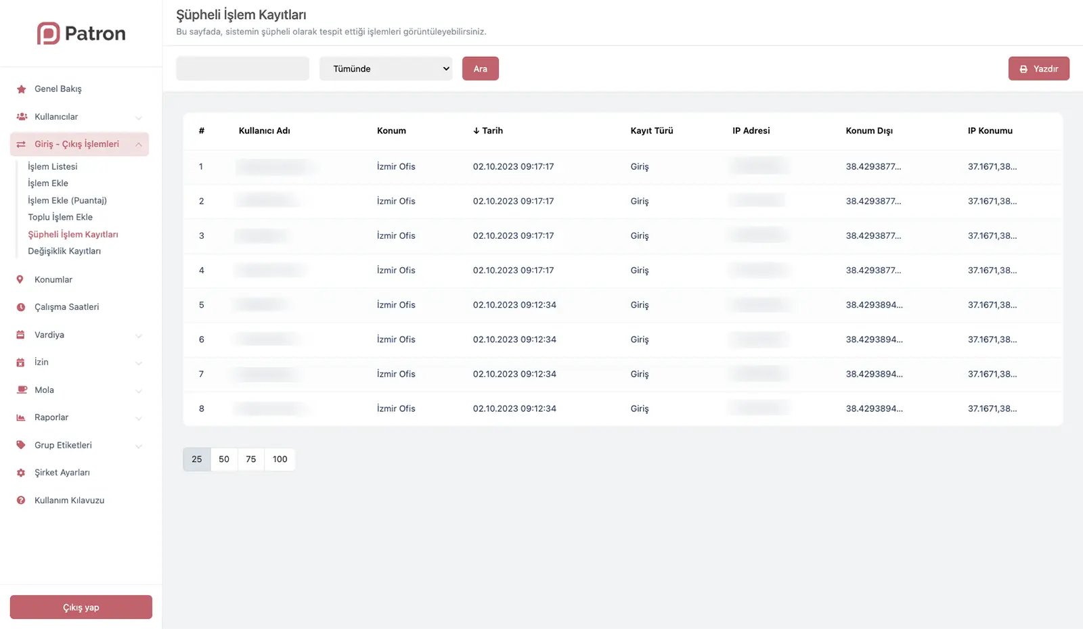The image size is (1083, 629).
Task: Collapse the Giriş - Çıkış İşlemleri section
Action: [x=139, y=145]
